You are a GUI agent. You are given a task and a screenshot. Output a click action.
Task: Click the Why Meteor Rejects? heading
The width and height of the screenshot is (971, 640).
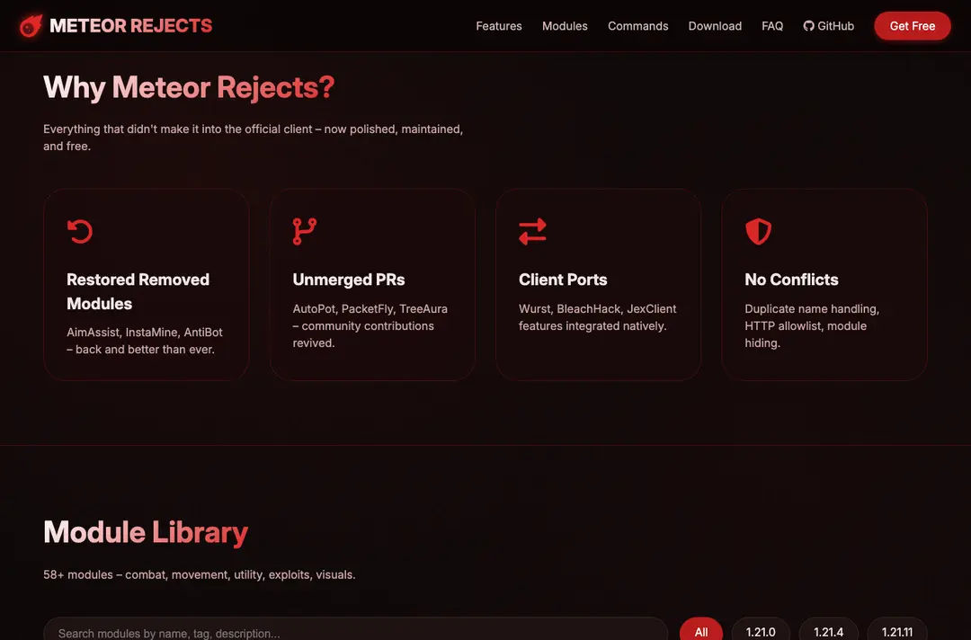tap(189, 87)
